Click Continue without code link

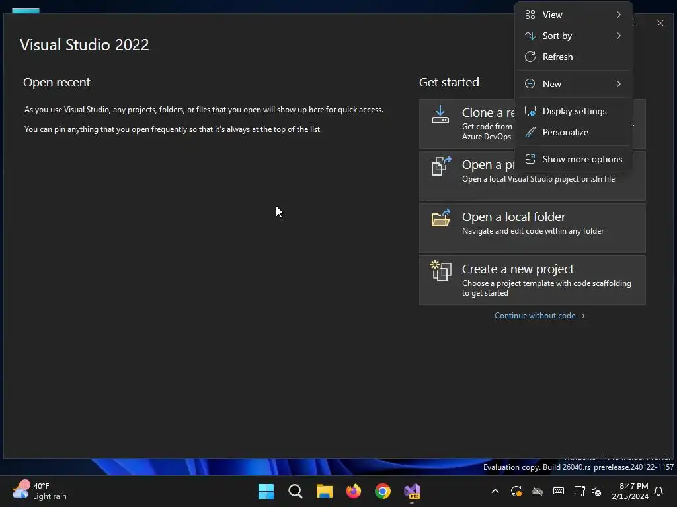point(539,316)
